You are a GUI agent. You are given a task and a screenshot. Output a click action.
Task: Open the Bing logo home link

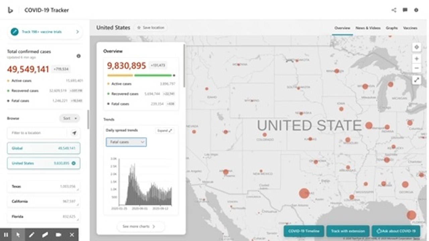click(x=10, y=10)
